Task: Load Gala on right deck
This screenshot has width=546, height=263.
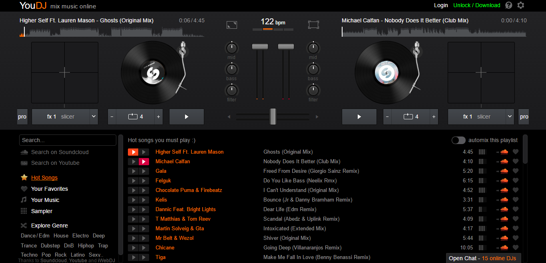Action: (x=144, y=171)
